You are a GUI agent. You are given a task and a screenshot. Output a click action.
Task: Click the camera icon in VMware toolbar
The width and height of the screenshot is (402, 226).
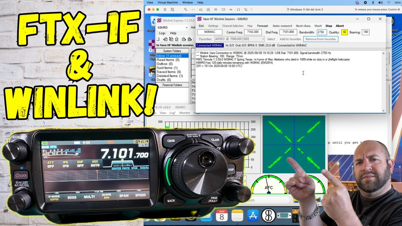point(223,9)
